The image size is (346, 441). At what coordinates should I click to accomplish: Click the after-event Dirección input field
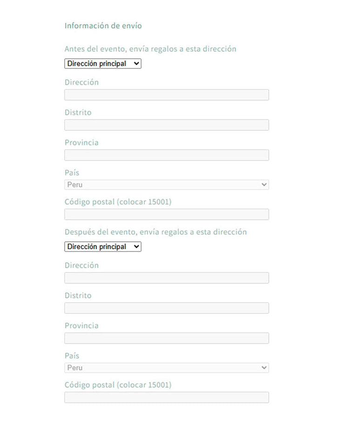166,278
